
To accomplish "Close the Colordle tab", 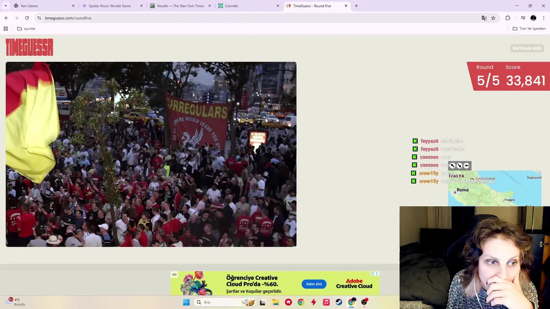I will (x=278, y=6).
